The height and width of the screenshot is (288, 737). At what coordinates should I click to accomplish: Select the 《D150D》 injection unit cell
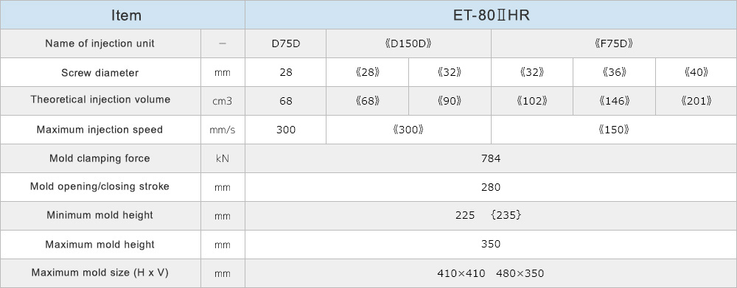[x=408, y=43]
